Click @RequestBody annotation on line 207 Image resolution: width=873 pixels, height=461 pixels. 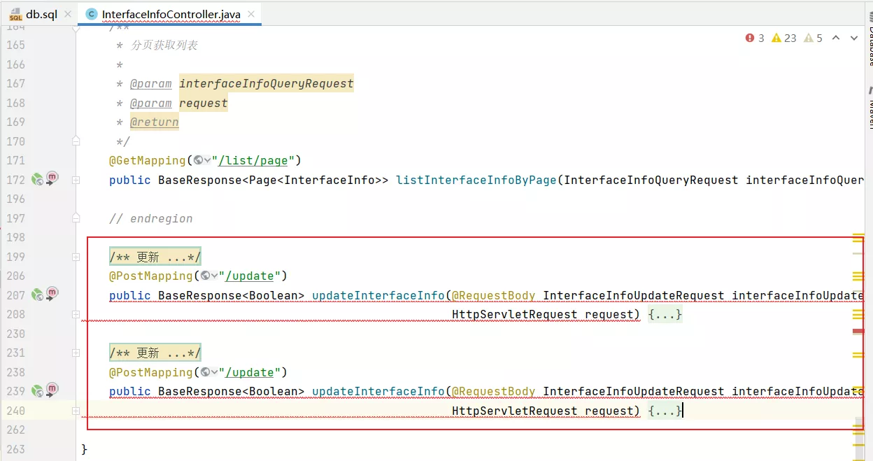point(494,295)
